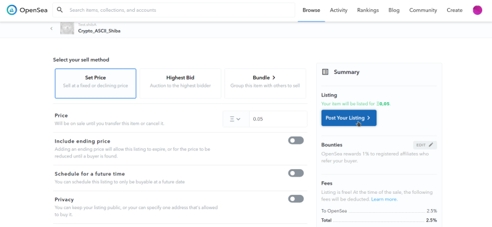Click the pencil EDIT button for Bounties

(x=425, y=145)
